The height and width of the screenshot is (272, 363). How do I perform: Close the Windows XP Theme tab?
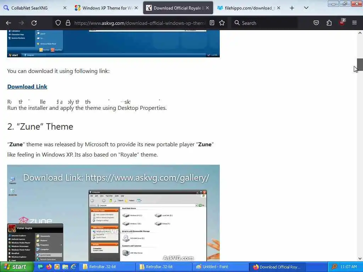pos(136,8)
